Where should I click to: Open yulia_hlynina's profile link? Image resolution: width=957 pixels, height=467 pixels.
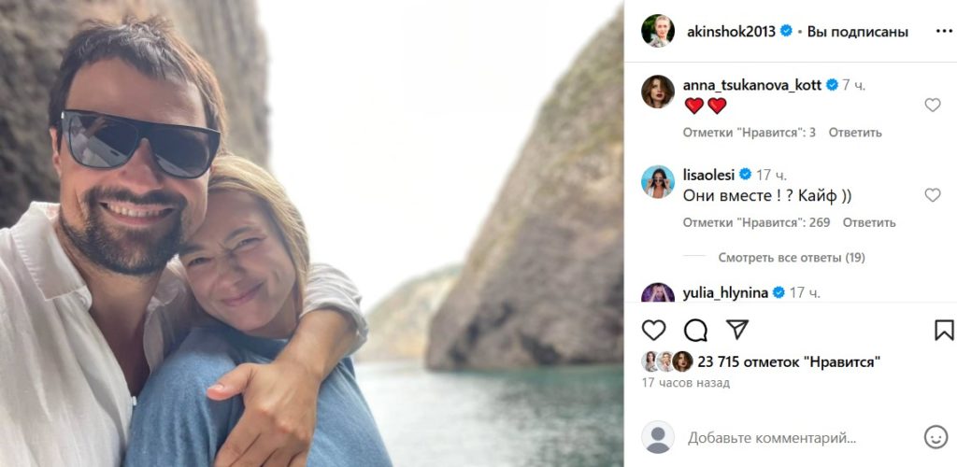[726, 292]
